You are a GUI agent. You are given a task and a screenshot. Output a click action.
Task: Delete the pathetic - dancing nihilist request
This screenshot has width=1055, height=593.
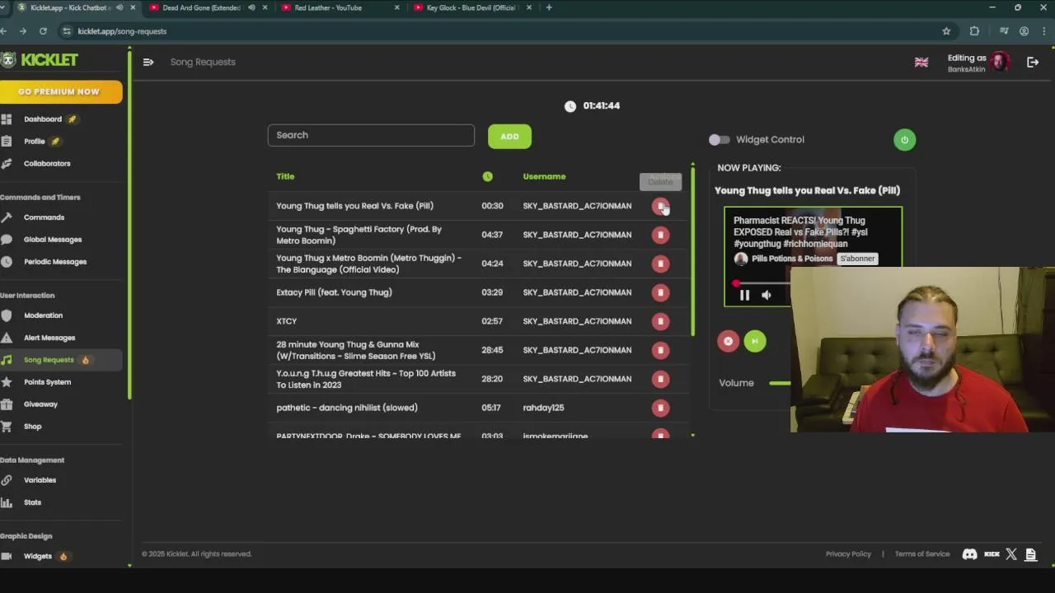(660, 408)
